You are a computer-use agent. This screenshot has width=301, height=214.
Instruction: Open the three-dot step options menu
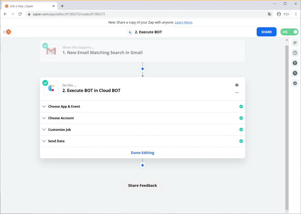tap(237, 93)
